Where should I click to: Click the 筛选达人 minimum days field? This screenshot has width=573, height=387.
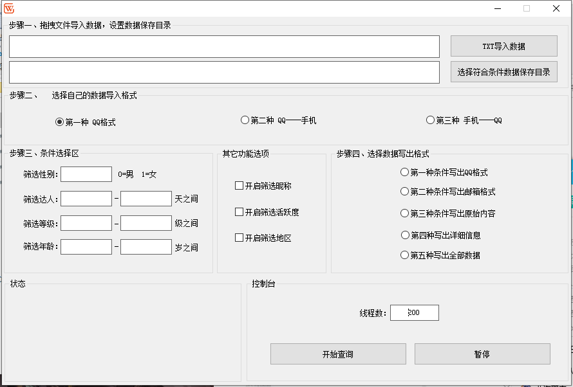point(86,199)
